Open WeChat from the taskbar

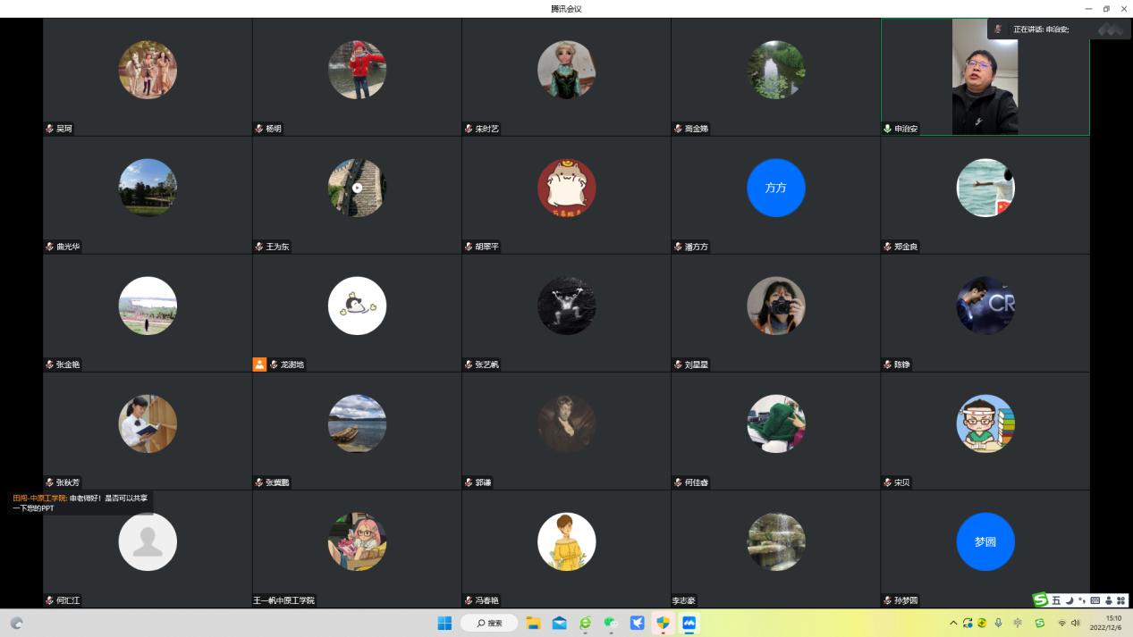click(x=611, y=623)
